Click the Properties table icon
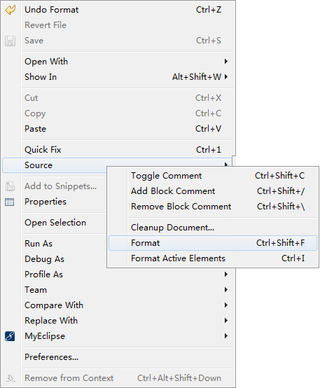This screenshot has height=388, width=320. click(x=10, y=202)
